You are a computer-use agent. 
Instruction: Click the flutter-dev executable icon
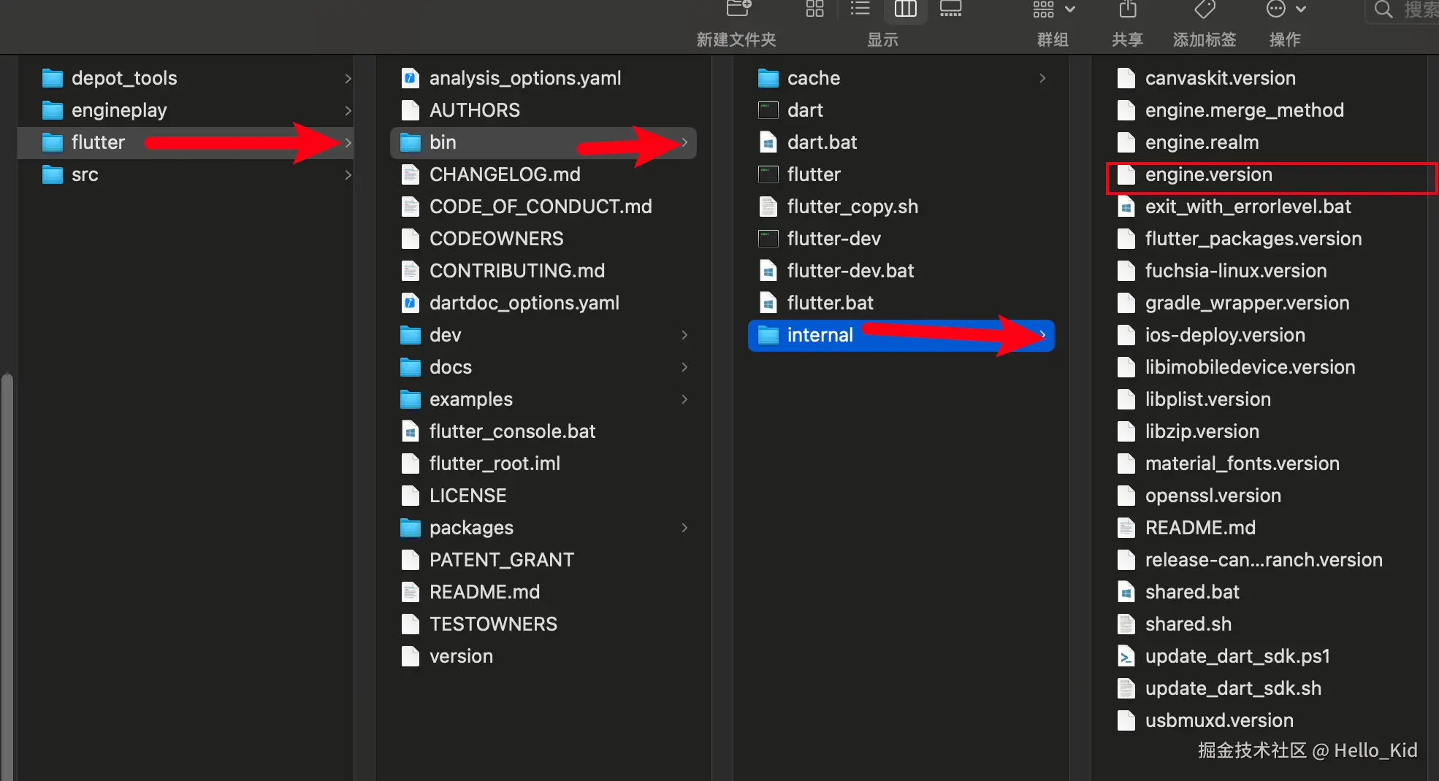768,239
